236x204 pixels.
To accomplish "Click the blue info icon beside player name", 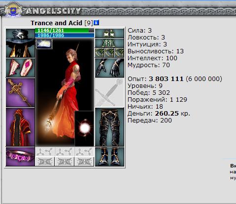I will point(97,23).
